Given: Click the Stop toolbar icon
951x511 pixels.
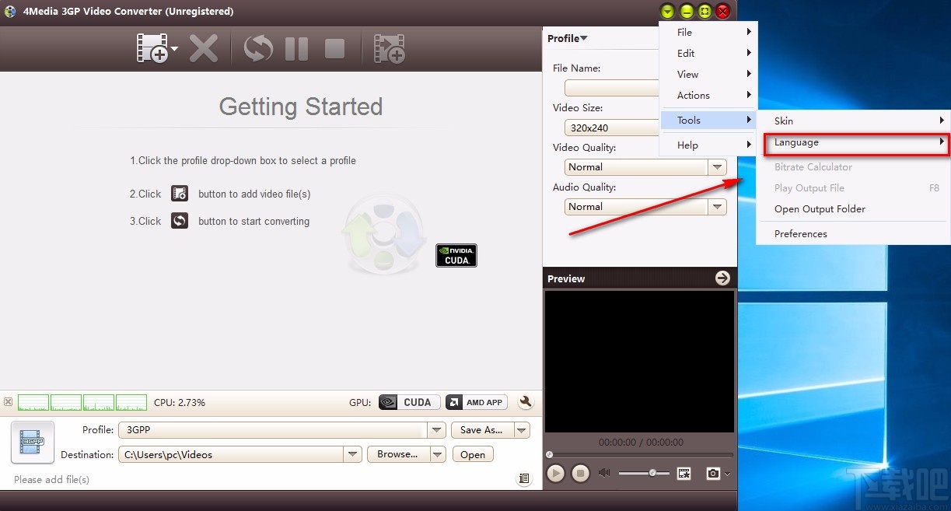Looking at the screenshot, I should (334, 48).
